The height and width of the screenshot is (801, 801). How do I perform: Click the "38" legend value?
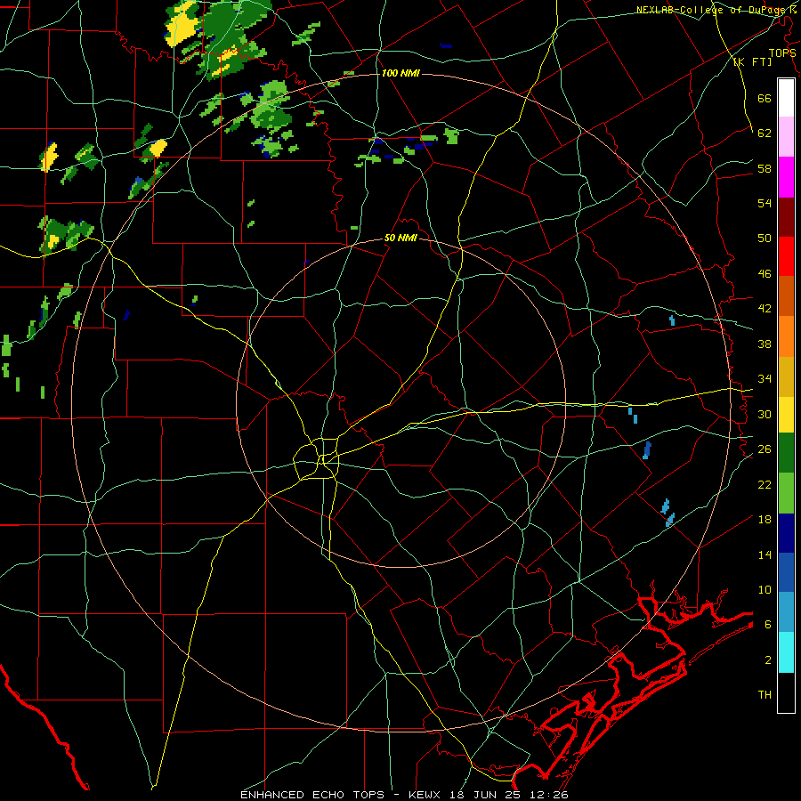(x=765, y=344)
